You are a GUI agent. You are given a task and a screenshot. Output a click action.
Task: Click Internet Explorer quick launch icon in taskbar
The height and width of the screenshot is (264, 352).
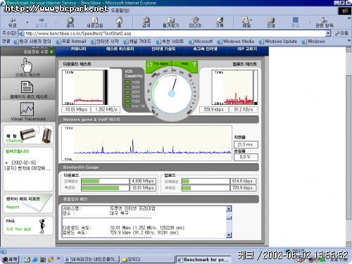(x=35, y=259)
